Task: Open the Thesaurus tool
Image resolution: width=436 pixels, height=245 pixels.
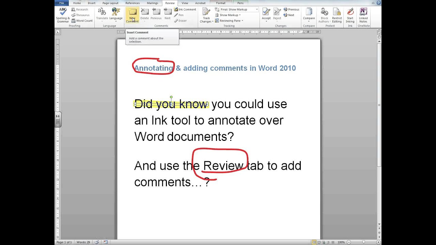Action: [x=80, y=15]
